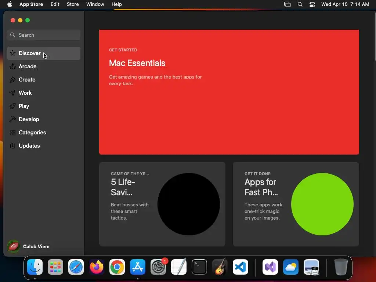Open the Store menu
The width and height of the screenshot is (376, 282).
pyautogui.click(x=73, y=4)
